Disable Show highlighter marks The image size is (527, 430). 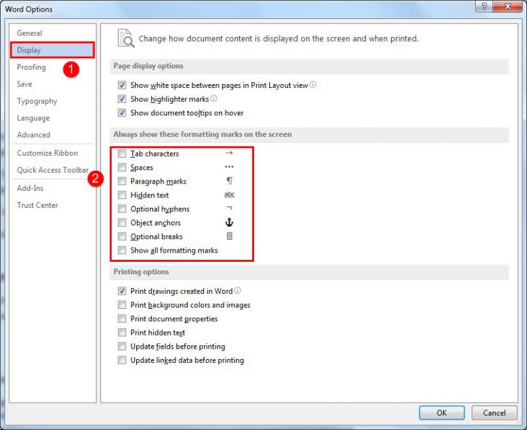[x=122, y=99]
